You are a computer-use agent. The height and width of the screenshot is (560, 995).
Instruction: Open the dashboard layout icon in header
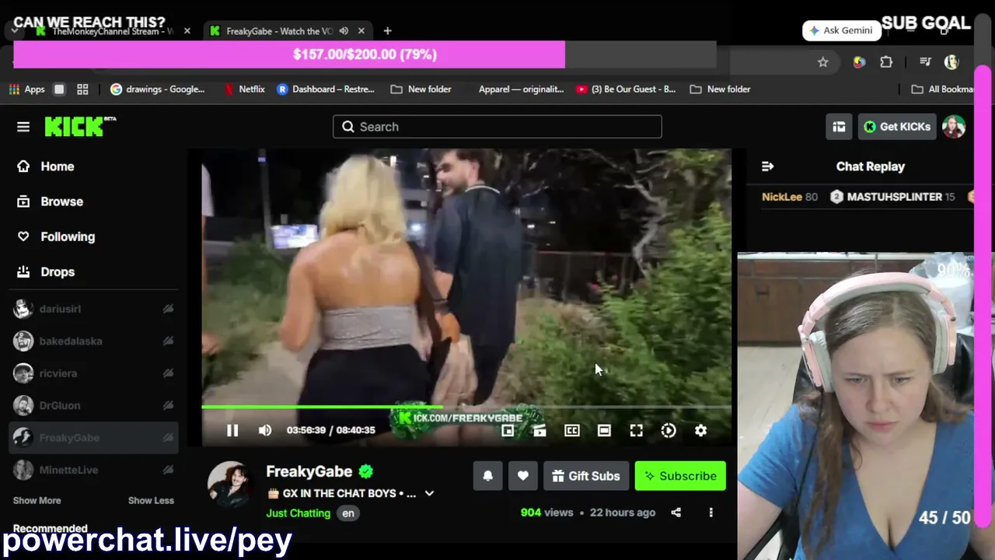pos(839,127)
